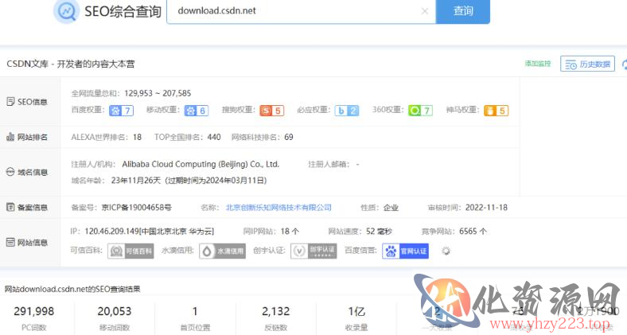Click 移动词数 value 20,053
Screen dimensions: 627x335
click(115, 311)
